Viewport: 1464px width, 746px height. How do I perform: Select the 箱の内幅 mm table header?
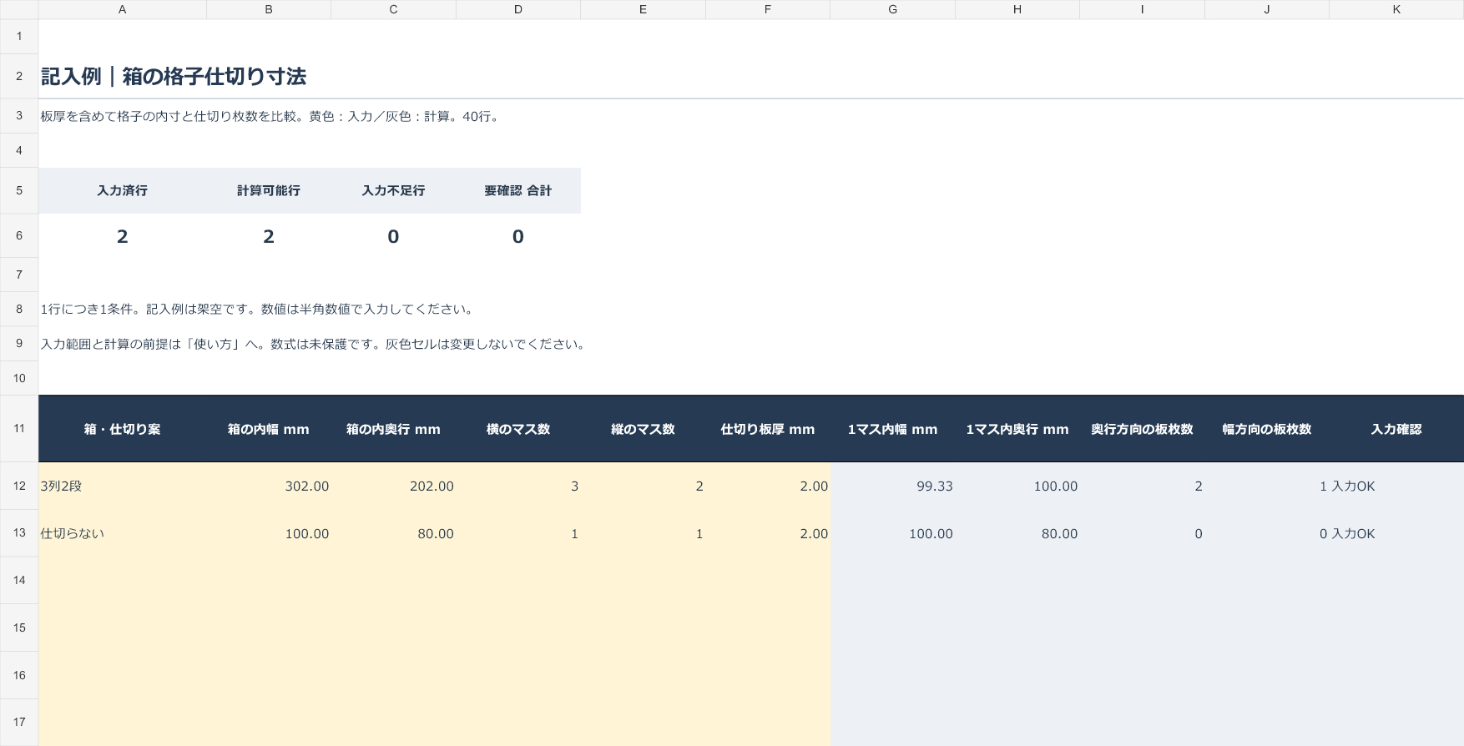pyautogui.click(x=269, y=430)
